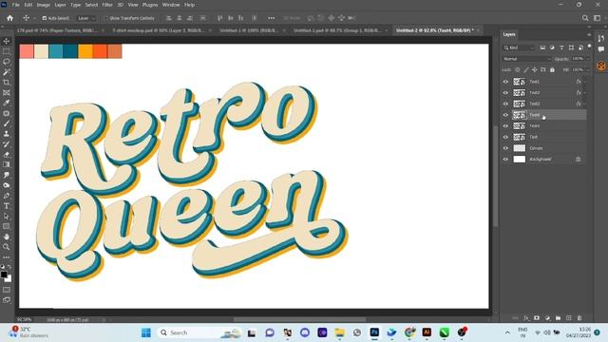This screenshot has height=342, width=608.
Task: Hide the Background layer eye icon
Action: (x=505, y=160)
